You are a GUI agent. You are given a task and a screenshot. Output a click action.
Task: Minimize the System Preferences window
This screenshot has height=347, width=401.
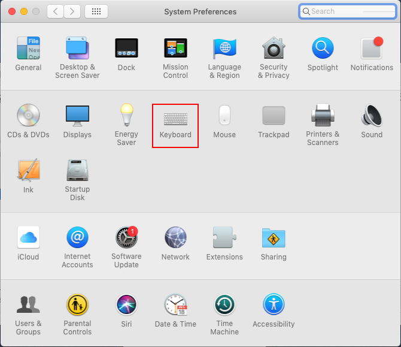24,11
